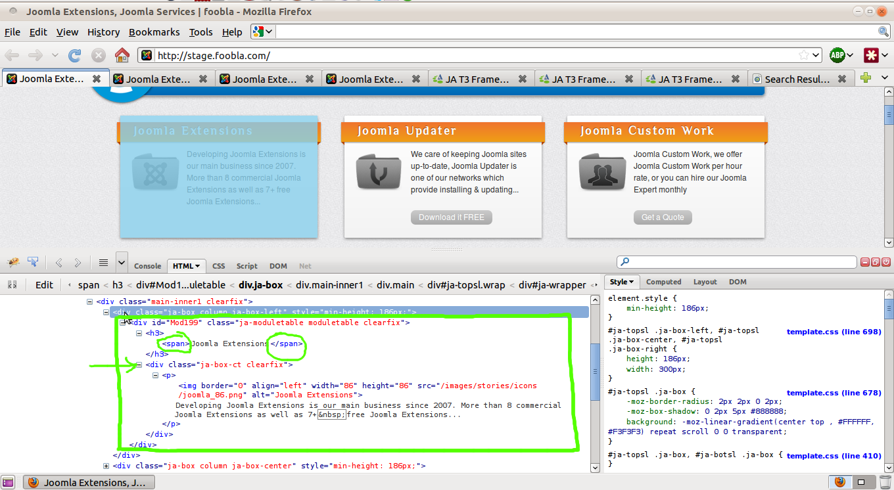Click the template.css line 678 link
The height and width of the screenshot is (490, 894).
click(x=834, y=393)
